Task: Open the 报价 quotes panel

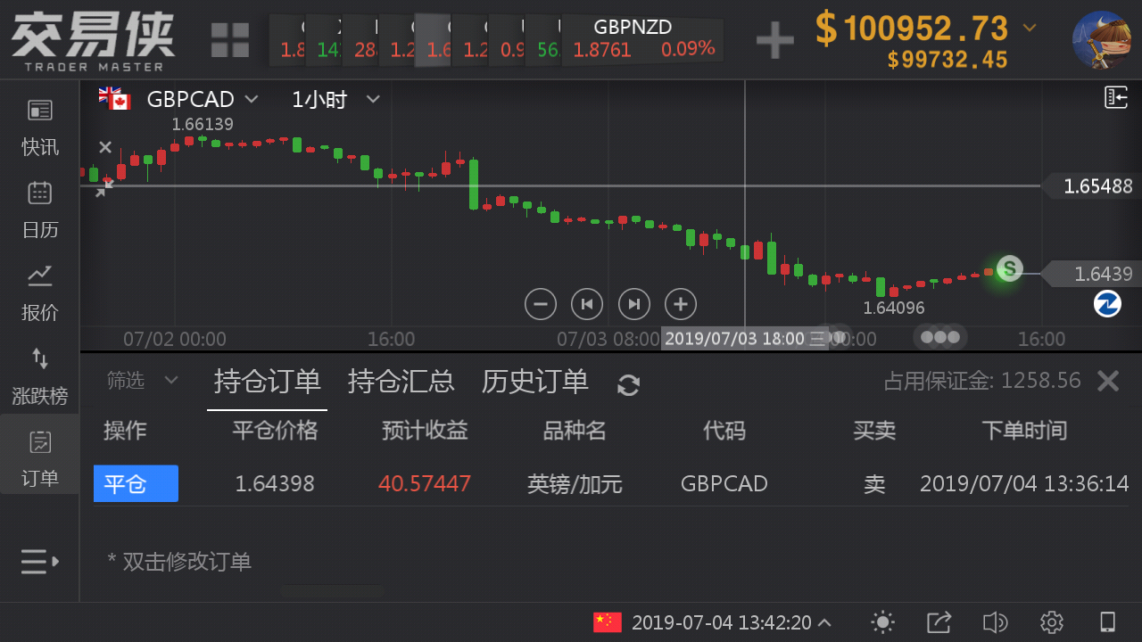Action: 40,292
